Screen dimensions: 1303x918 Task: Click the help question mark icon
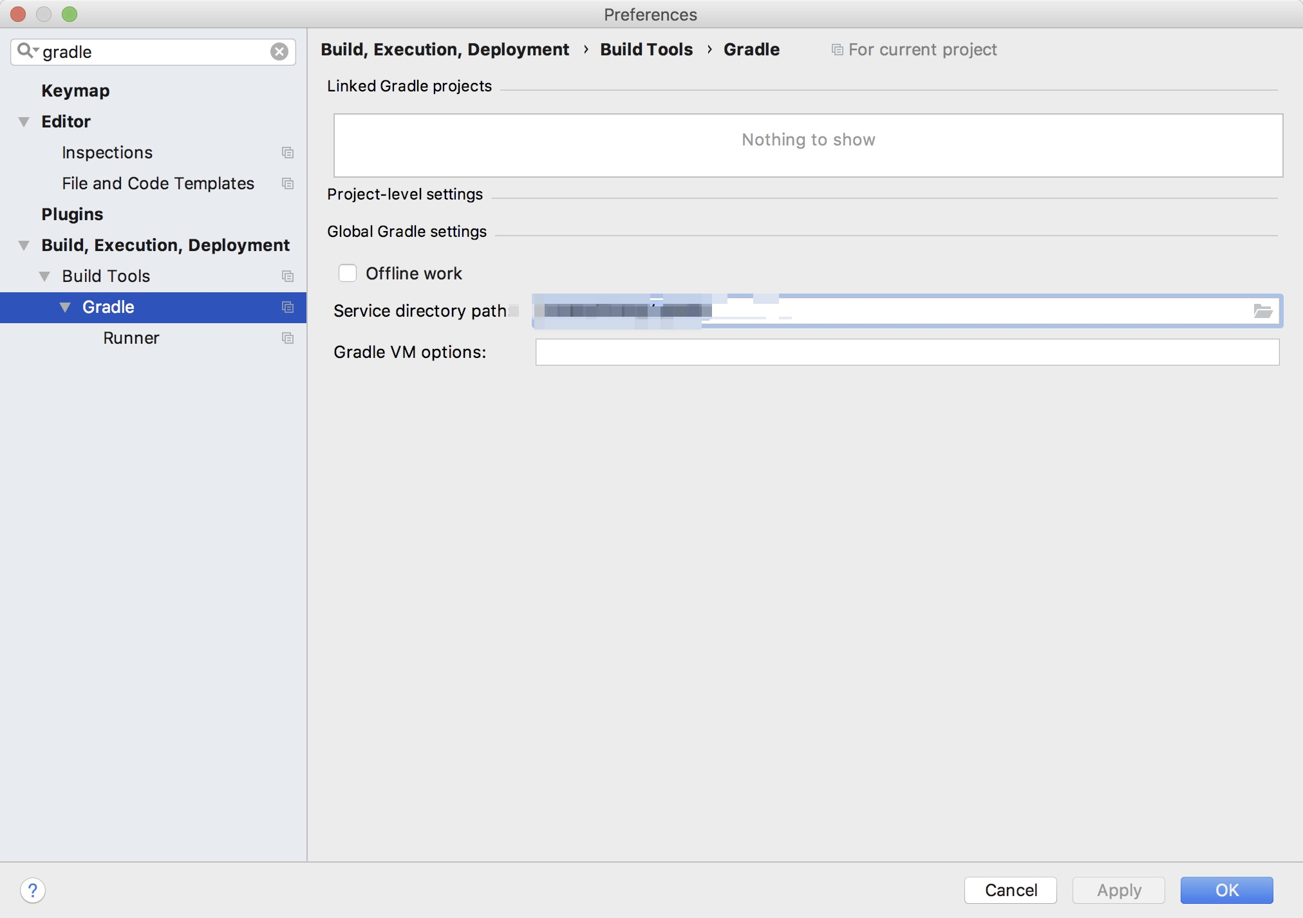click(33, 891)
